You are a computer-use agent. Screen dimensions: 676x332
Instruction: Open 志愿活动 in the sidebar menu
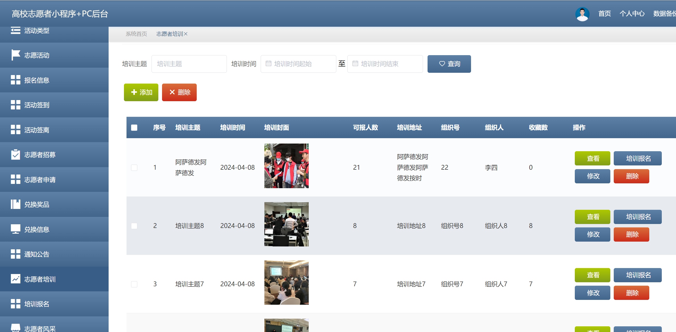(54, 55)
